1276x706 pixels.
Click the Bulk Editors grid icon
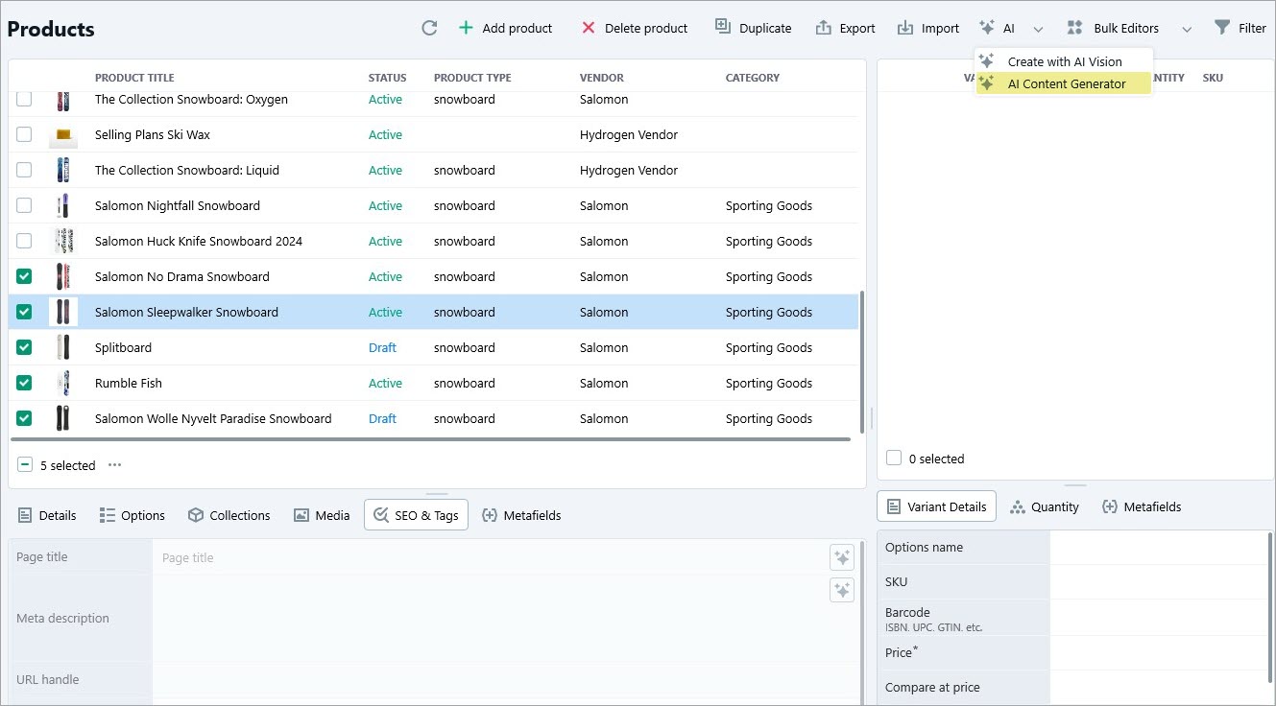1075,28
